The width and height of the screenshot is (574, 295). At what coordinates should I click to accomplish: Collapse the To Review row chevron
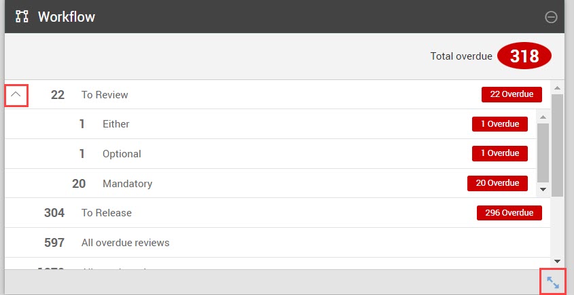click(16, 95)
